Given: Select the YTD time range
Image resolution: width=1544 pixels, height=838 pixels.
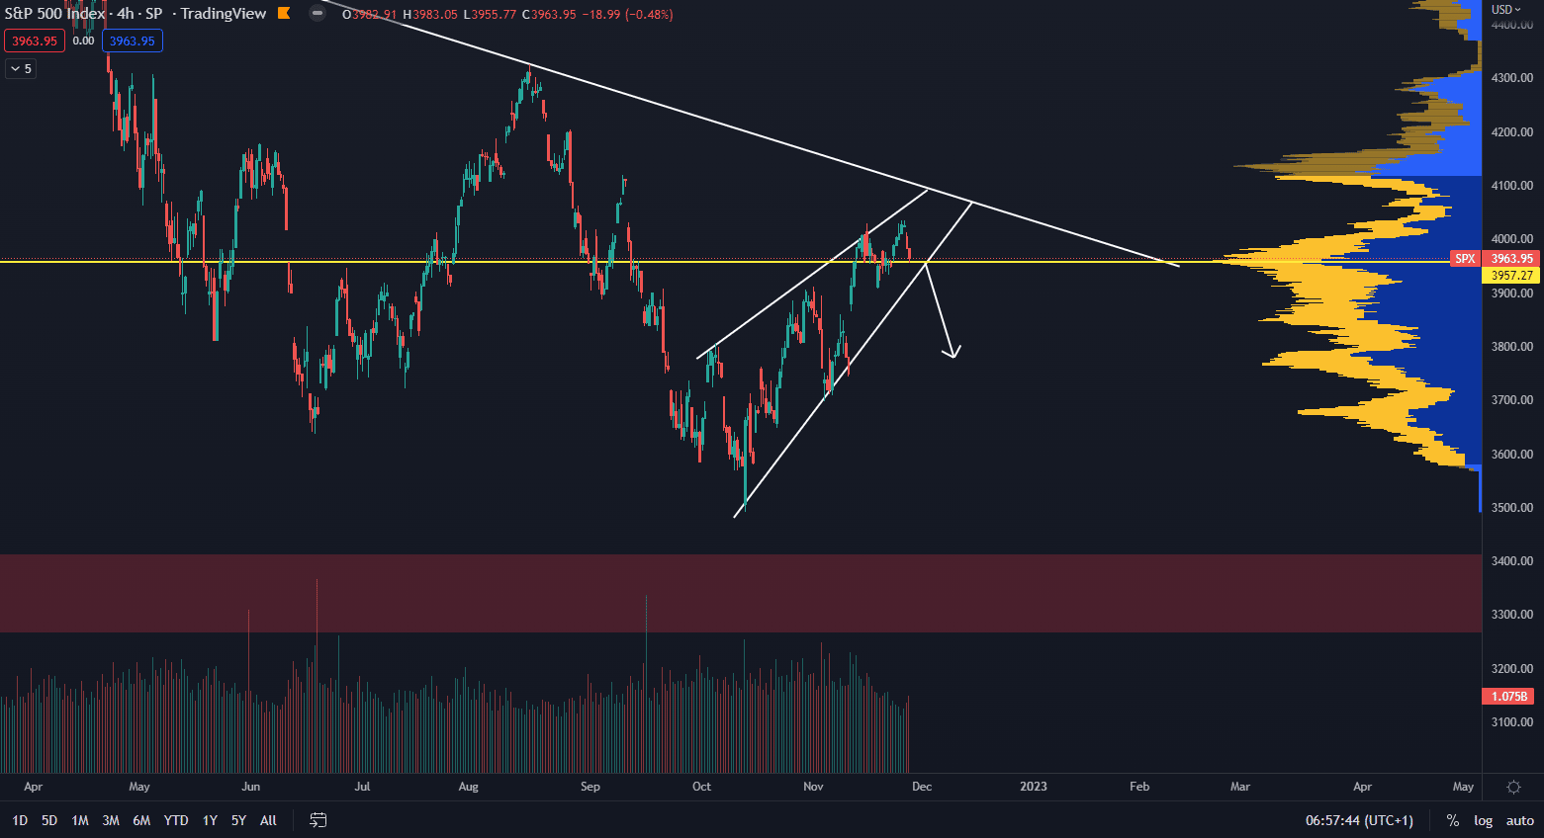Looking at the screenshot, I should click(176, 820).
